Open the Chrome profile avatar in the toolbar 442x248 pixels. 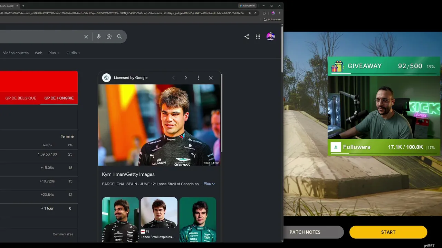273,13
